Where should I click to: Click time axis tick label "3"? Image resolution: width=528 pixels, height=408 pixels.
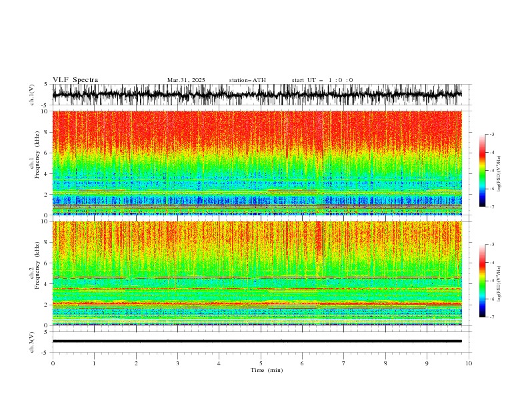click(x=177, y=363)
